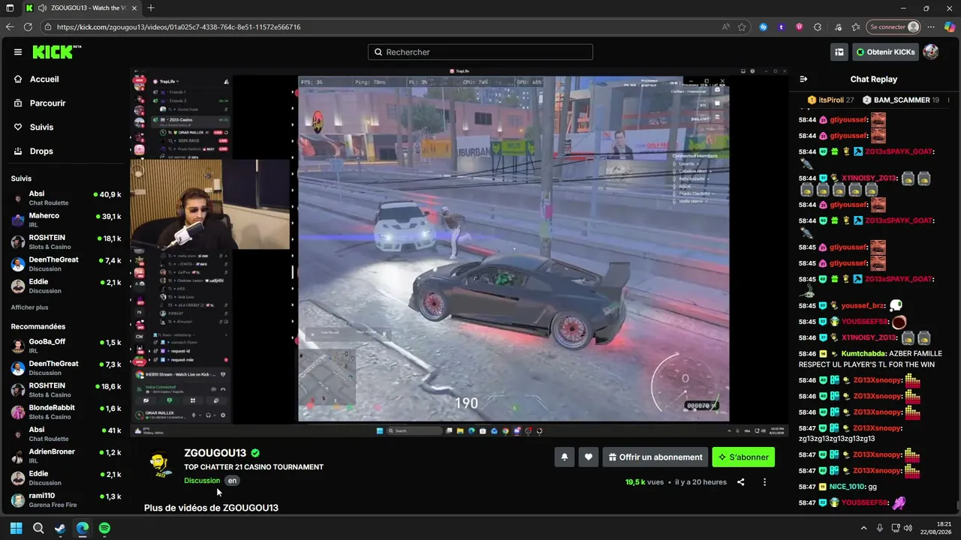Open the video's three-dot options menu

tap(764, 482)
